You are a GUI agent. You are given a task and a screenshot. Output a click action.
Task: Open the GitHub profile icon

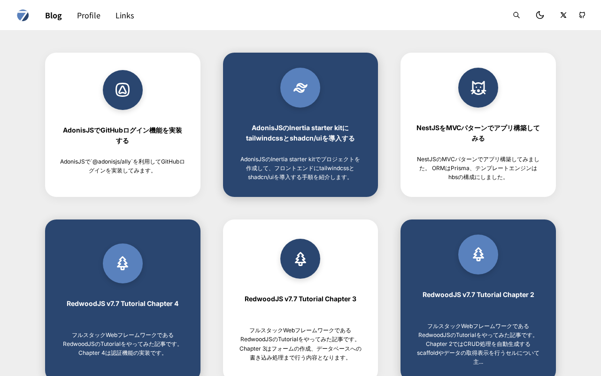(582, 15)
